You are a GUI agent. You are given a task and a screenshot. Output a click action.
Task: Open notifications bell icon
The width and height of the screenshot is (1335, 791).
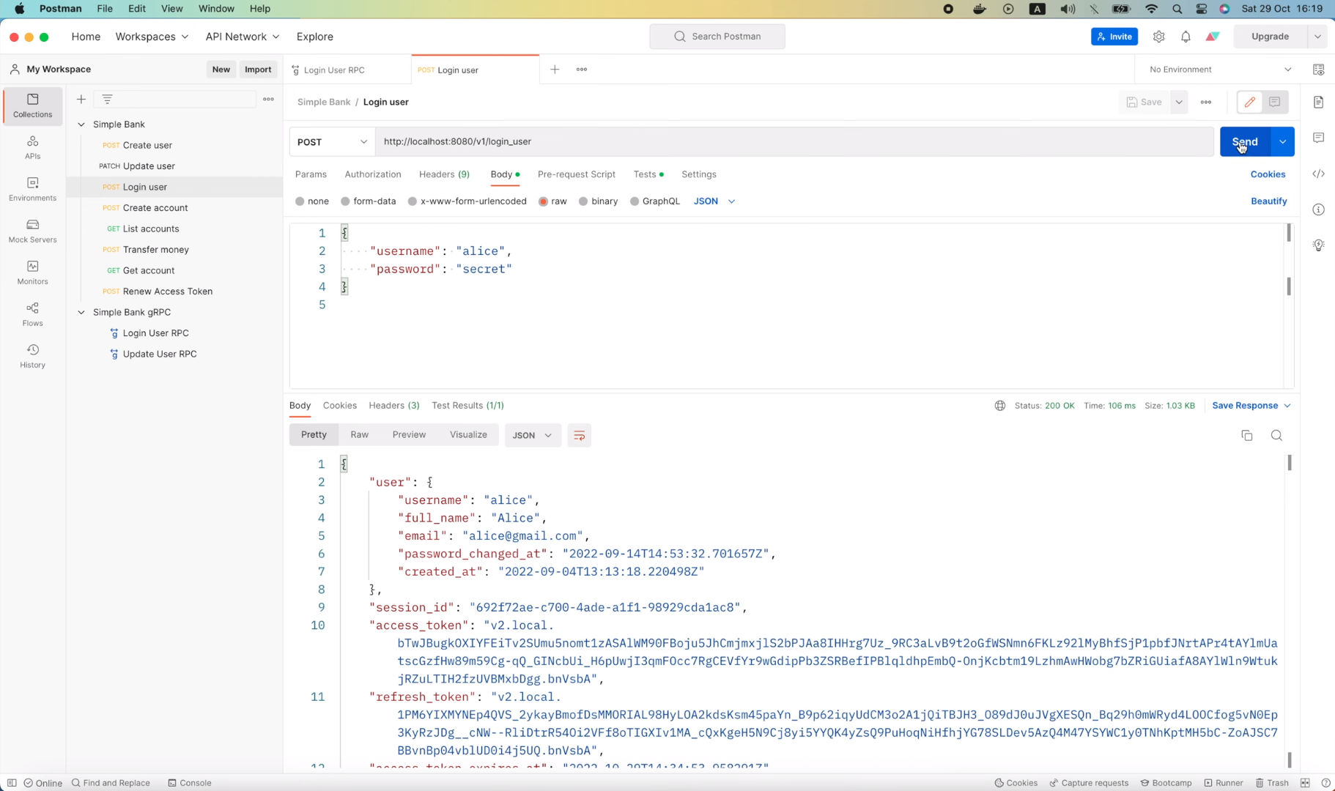[x=1186, y=37]
